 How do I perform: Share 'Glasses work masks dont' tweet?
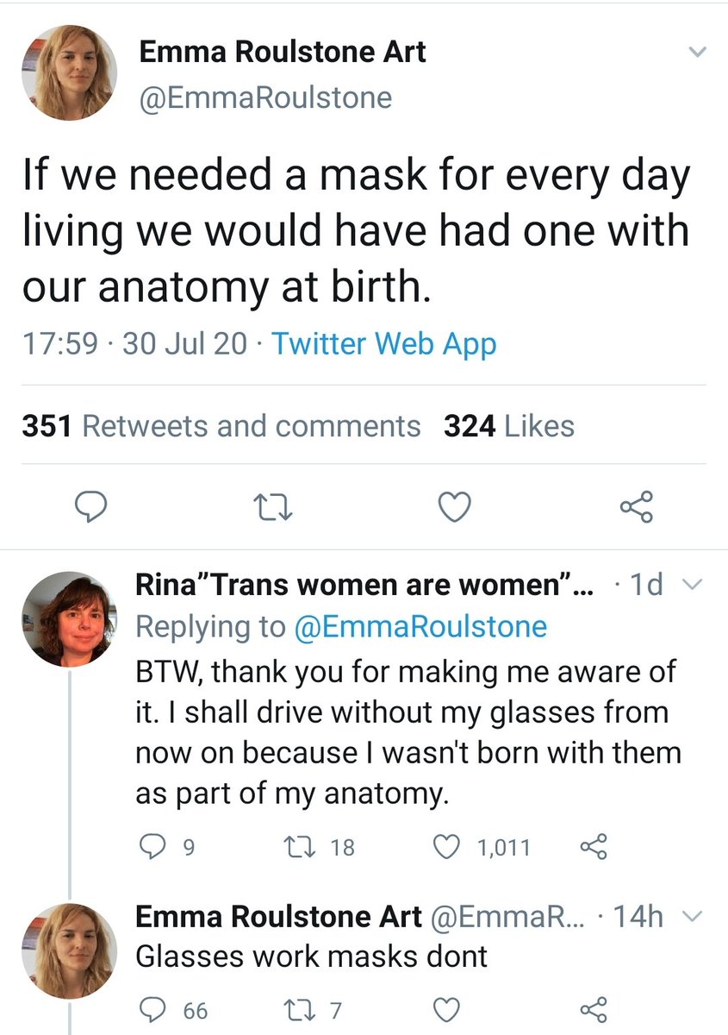pos(594,1009)
